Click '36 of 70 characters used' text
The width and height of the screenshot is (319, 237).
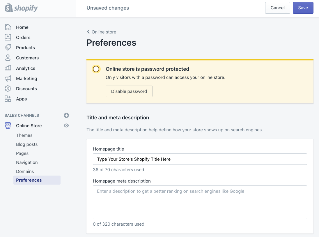click(118, 170)
